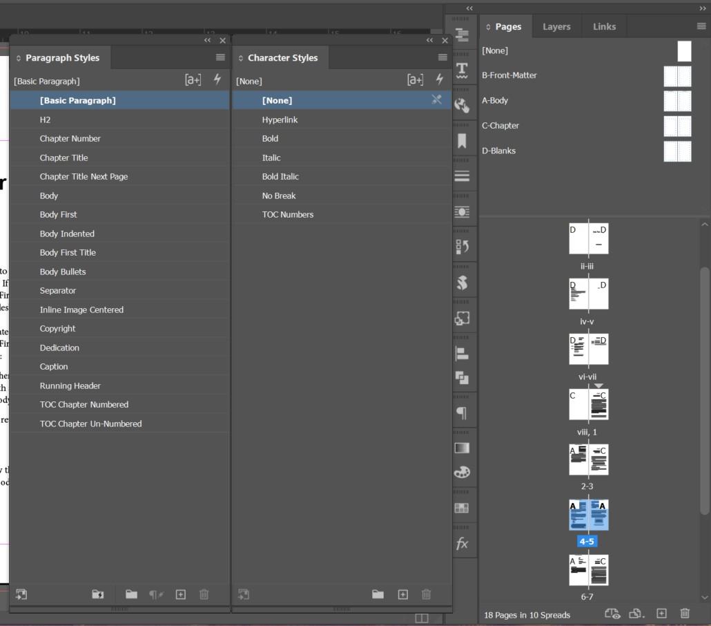
Task: Click the new page icon in Pages panel
Action: pos(663,613)
